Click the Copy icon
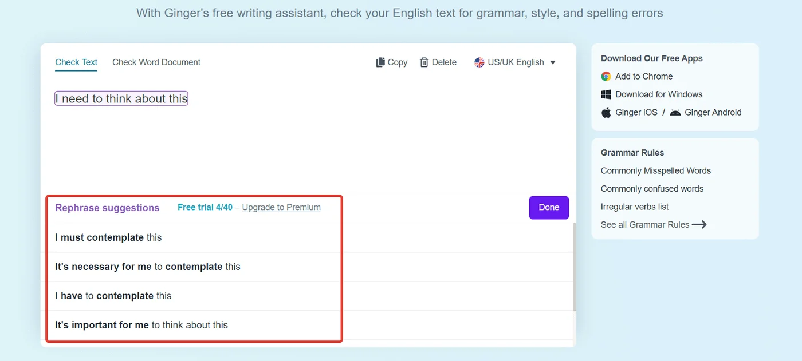The width and height of the screenshot is (802, 361). 380,62
